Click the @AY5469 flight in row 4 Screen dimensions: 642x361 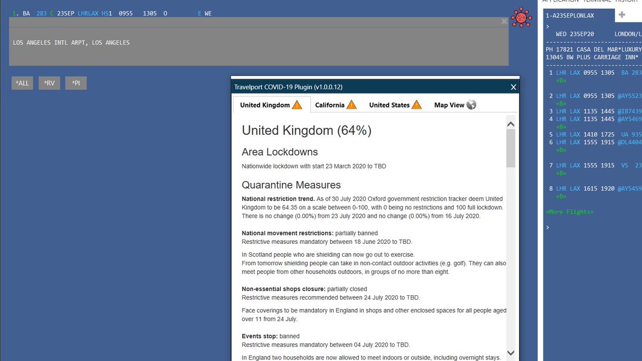point(630,119)
